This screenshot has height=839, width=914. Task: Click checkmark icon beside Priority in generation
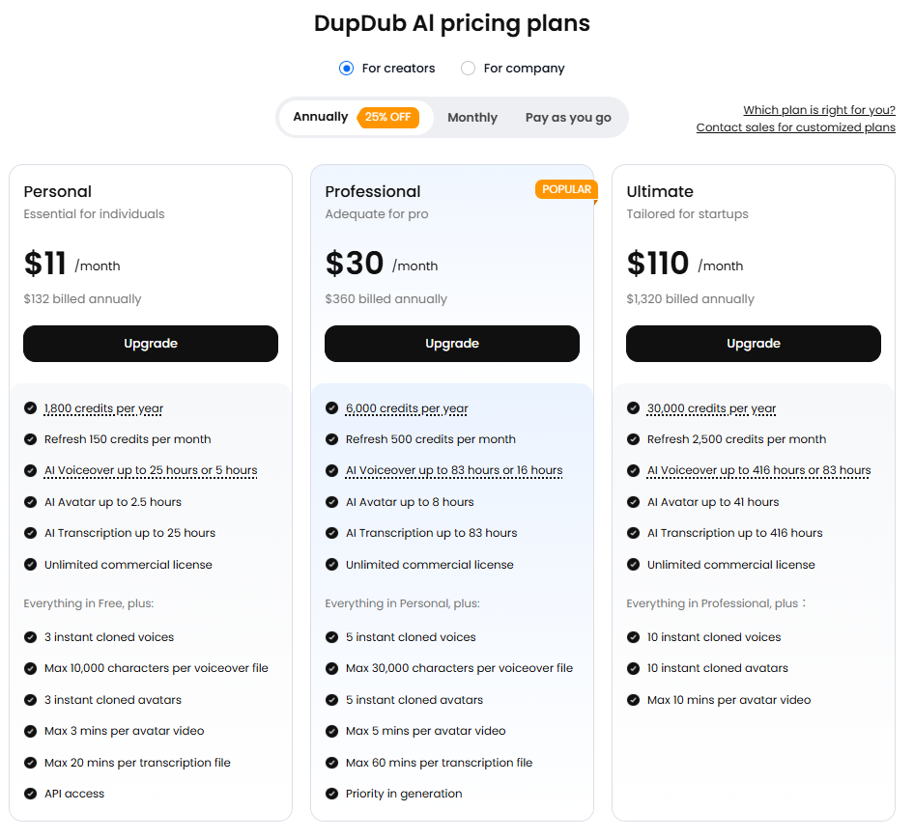point(331,794)
